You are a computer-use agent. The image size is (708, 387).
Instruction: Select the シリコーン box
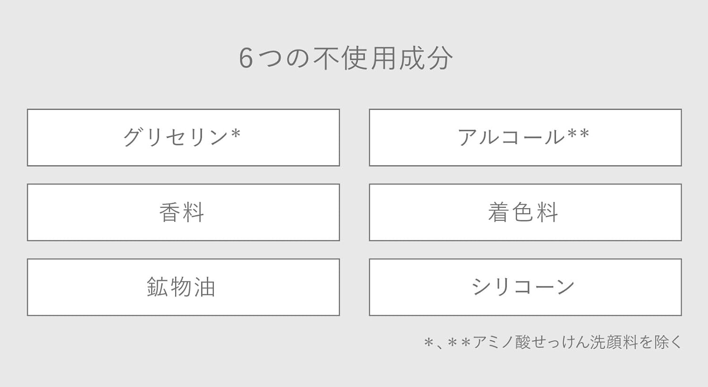click(x=525, y=287)
